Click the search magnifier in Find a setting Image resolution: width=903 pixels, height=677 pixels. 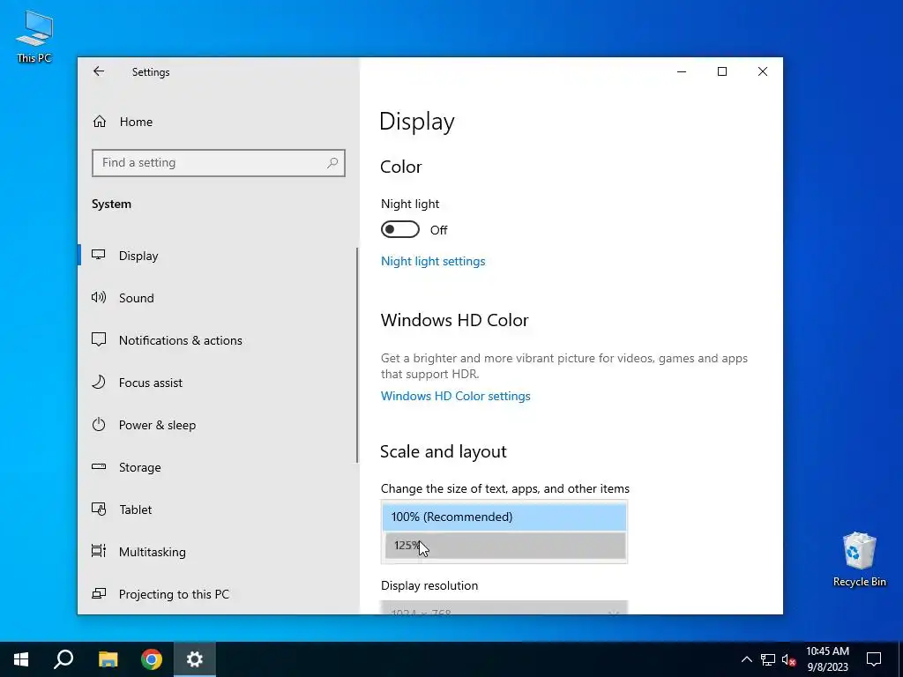click(x=332, y=163)
